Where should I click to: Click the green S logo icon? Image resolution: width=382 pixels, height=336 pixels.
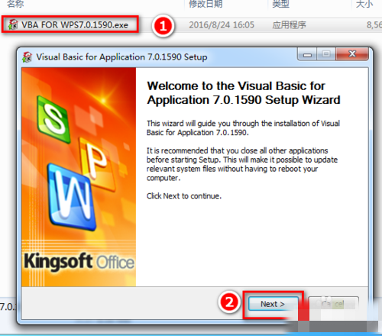tap(53, 119)
